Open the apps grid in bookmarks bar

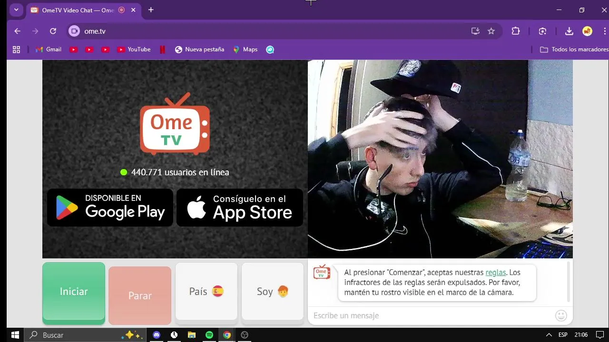(x=16, y=49)
